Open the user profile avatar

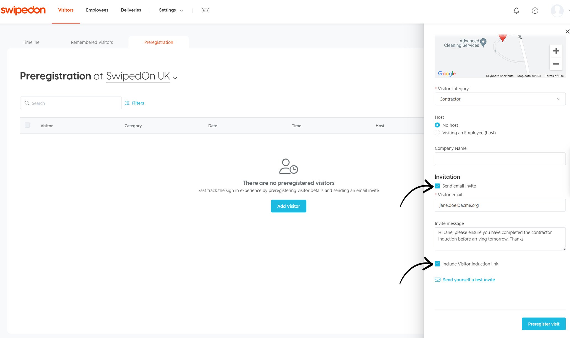(557, 11)
